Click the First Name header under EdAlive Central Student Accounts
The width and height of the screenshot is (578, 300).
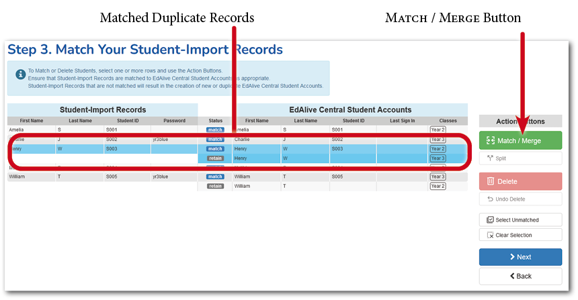(x=257, y=121)
